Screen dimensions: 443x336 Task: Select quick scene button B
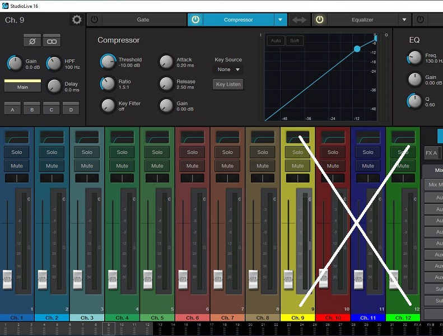coord(32,108)
